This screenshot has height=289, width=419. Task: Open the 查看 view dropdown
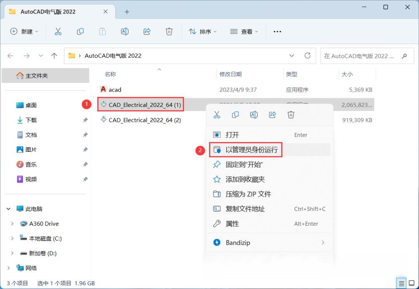(x=244, y=31)
